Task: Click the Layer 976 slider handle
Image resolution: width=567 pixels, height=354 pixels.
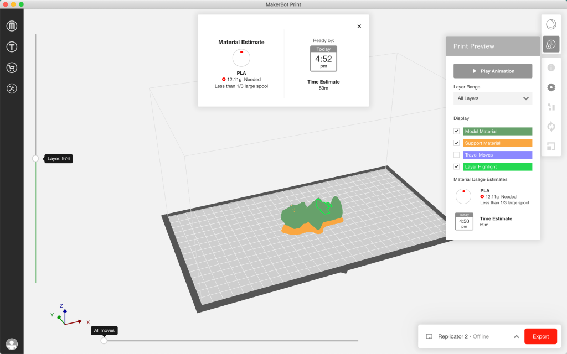Action: [x=35, y=158]
